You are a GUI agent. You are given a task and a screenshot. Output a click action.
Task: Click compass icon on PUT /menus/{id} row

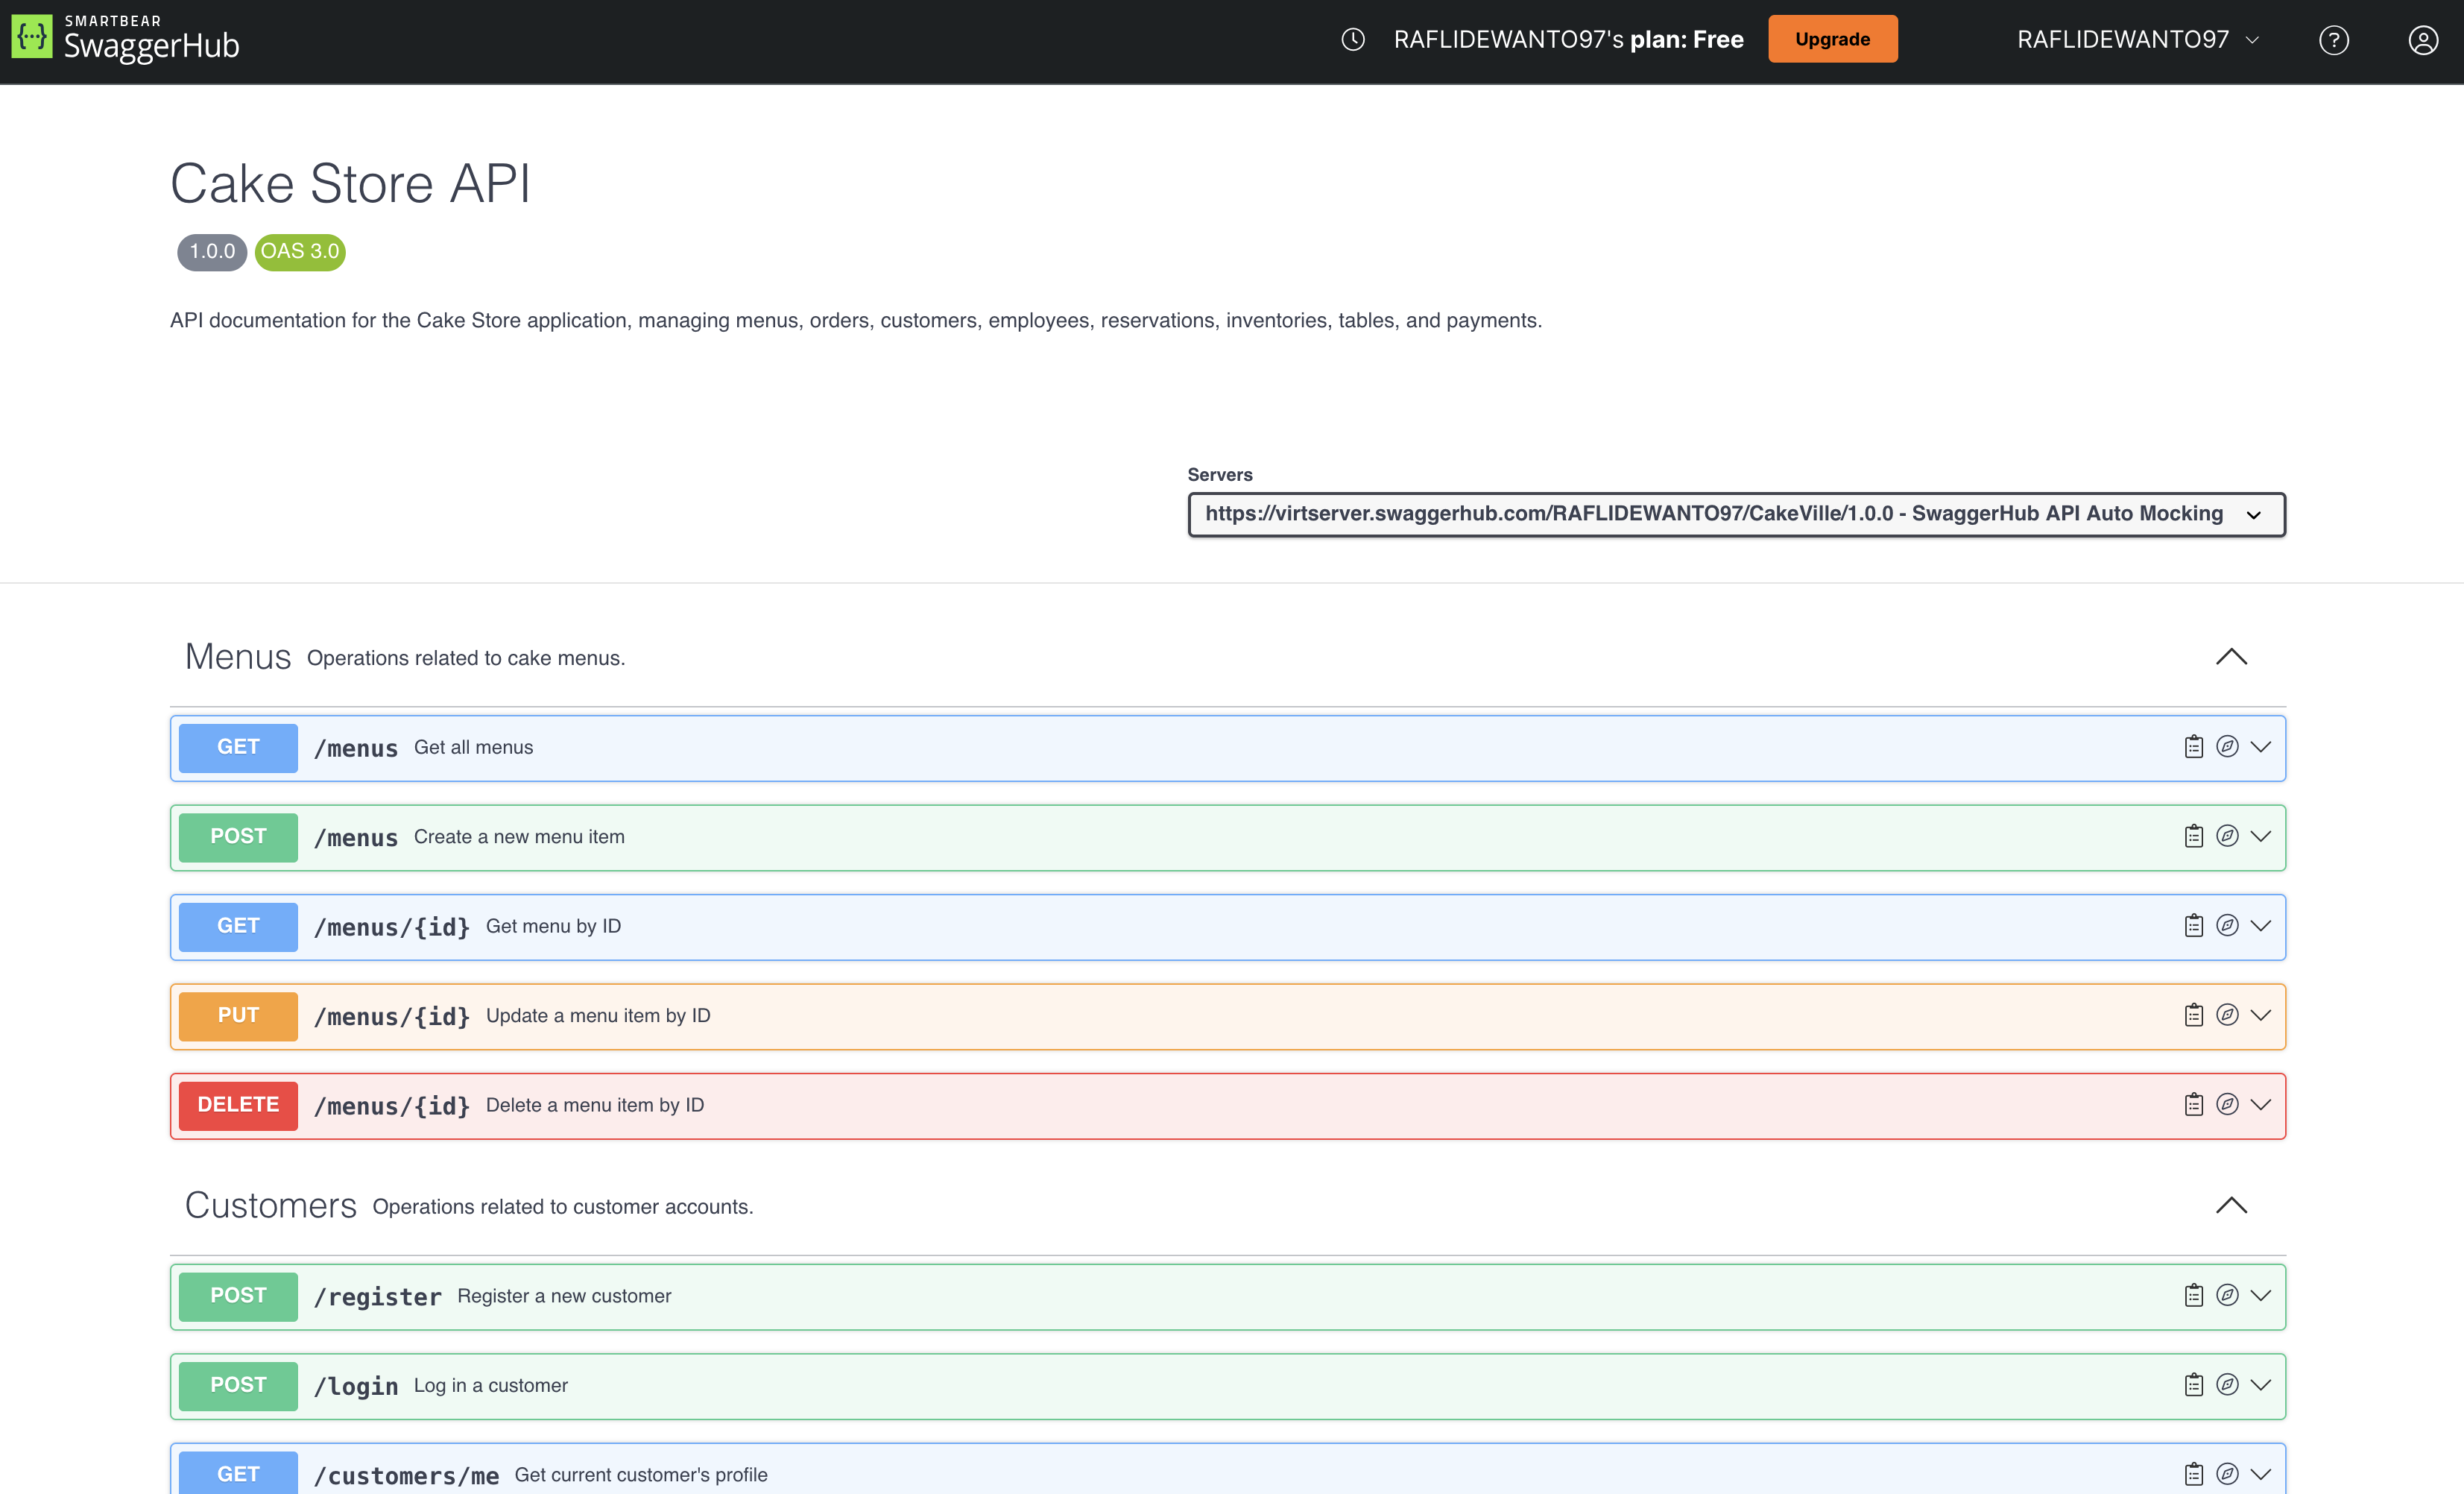pos(2227,1015)
